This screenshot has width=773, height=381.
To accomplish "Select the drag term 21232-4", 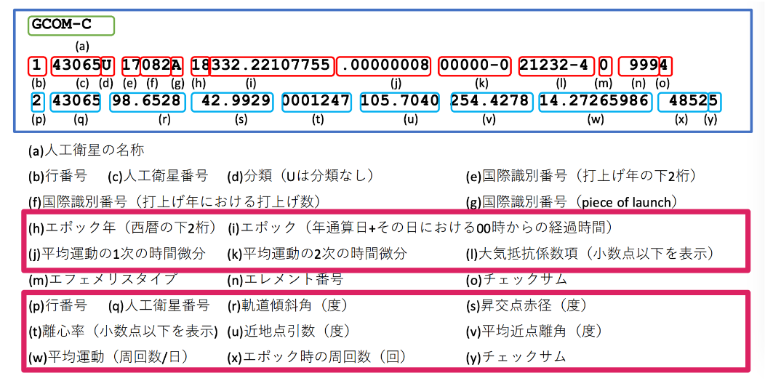I will click(x=556, y=67).
